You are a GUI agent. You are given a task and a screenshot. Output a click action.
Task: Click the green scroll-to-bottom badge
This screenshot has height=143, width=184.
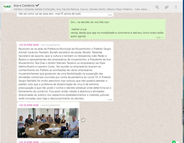pos(174,142)
